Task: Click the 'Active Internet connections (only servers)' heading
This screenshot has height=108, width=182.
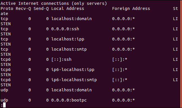Action: (x=54, y=3)
